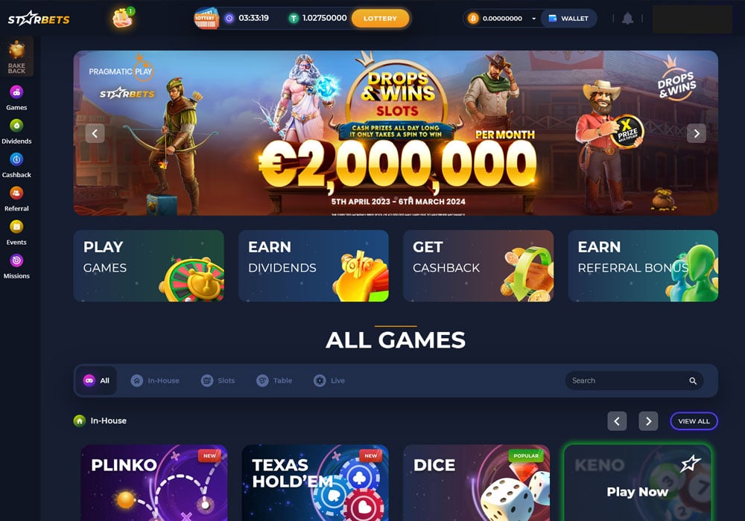Open the Wallet button
Viewport: 745px width, 521px height.
coord(568,19)
